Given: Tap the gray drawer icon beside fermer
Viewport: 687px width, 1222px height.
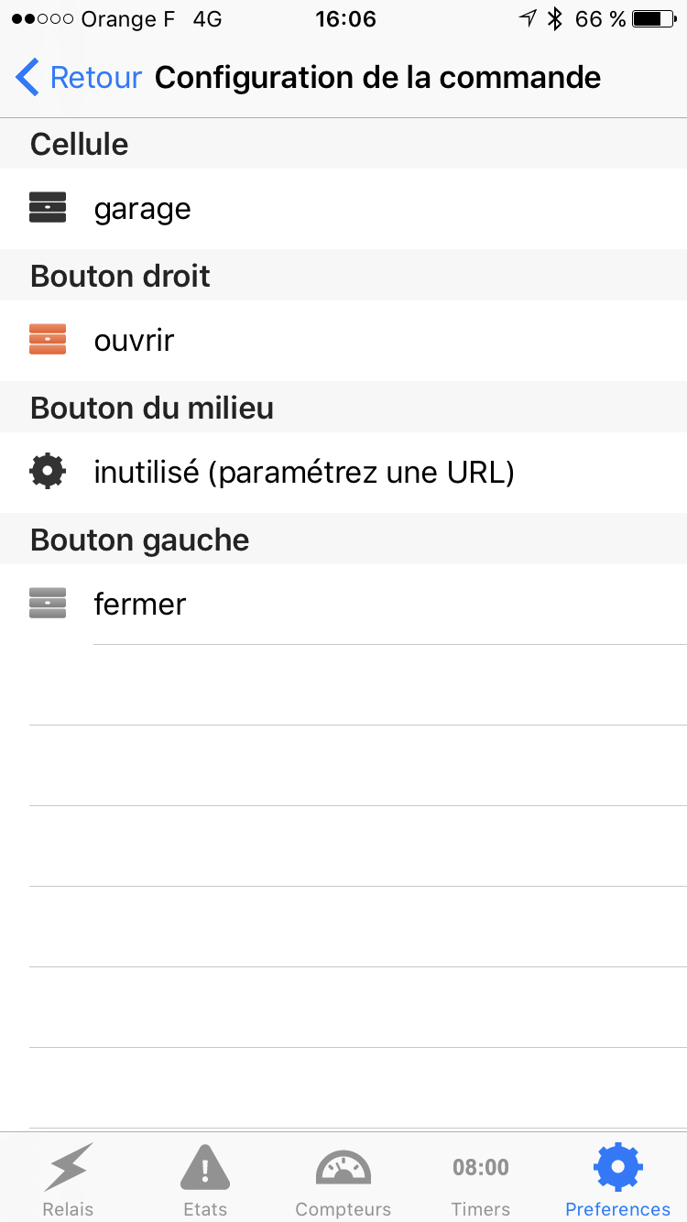Looking at the screenshot, I should point(48,604).
